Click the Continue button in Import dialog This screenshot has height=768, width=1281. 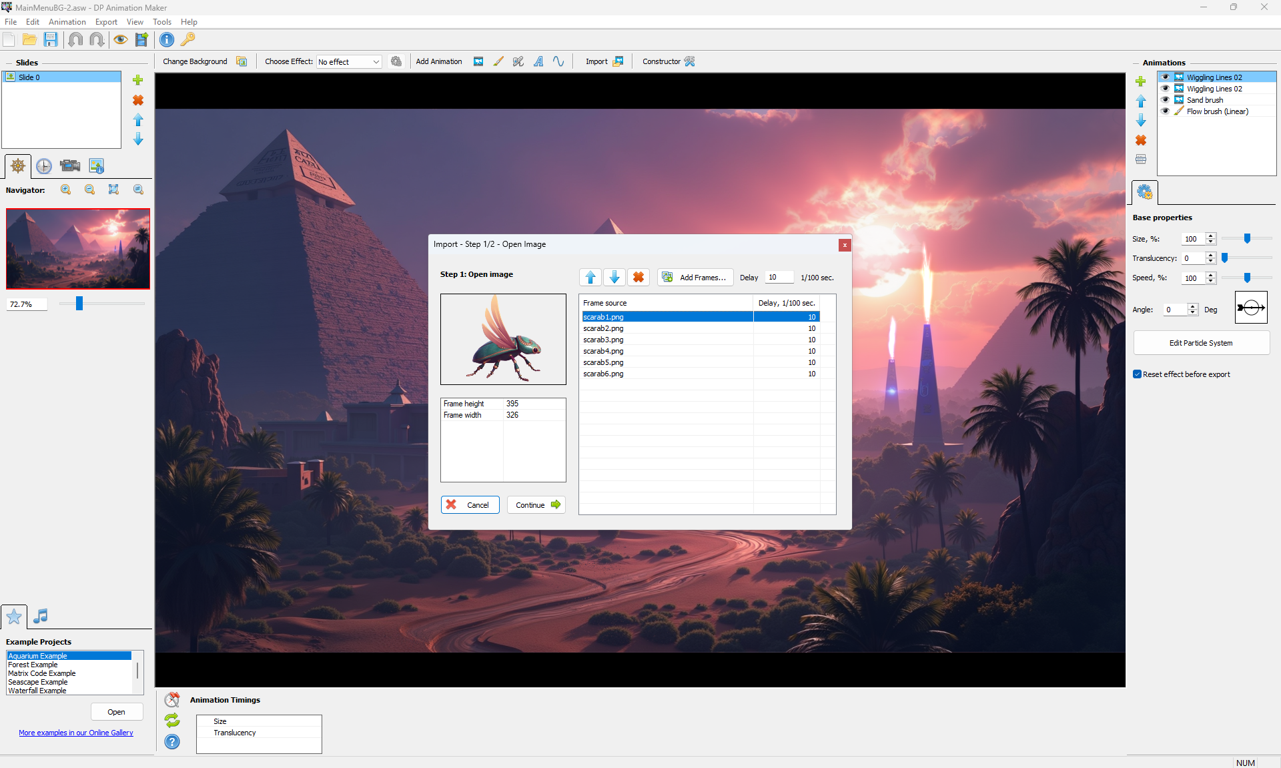pyautogui.click(x=536, y=505)
